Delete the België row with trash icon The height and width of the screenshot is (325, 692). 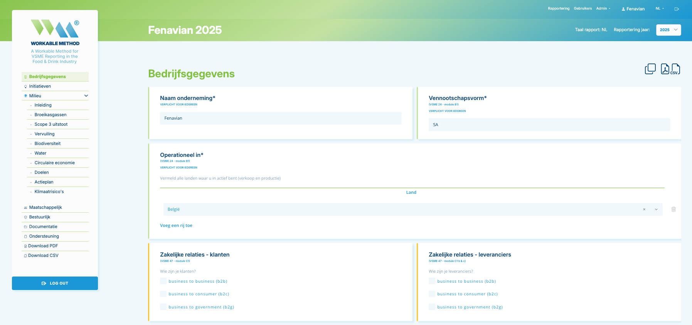(x=673, y=209)
